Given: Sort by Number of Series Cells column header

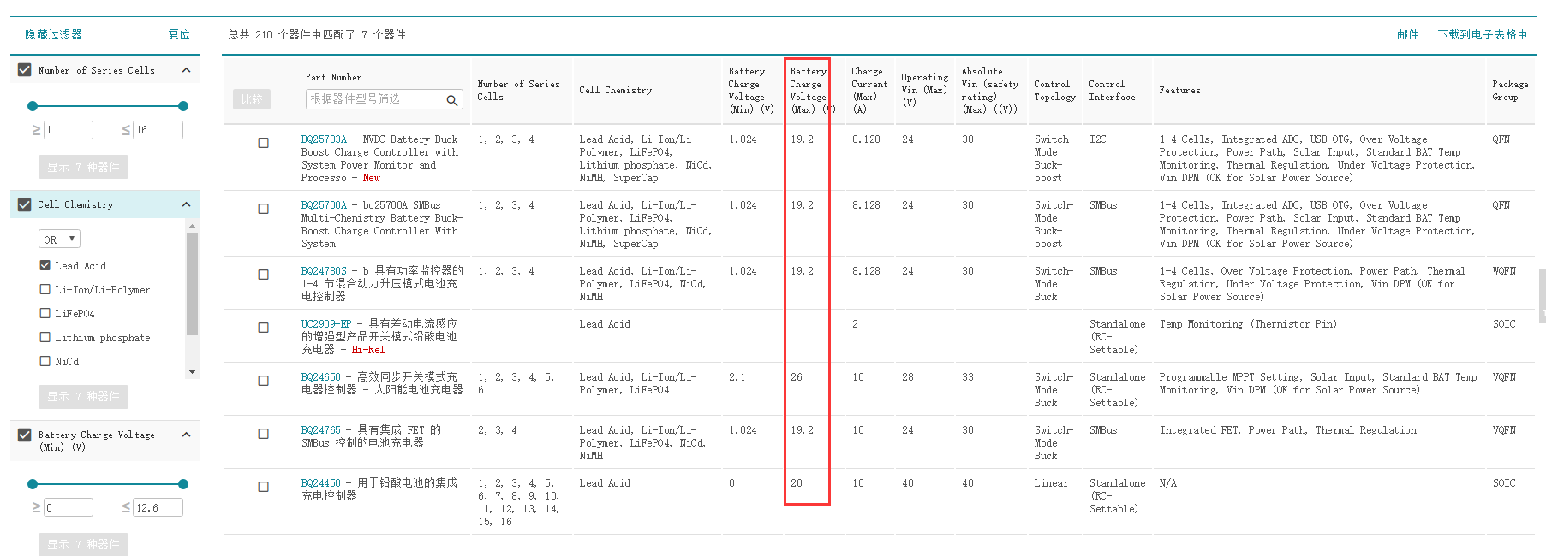Looking at the screenshot, I should click(518, 90).
